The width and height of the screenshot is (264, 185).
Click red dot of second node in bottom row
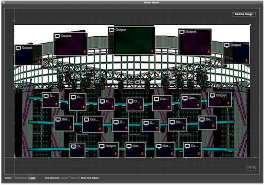pyautogui.click(x=116, y=154)
